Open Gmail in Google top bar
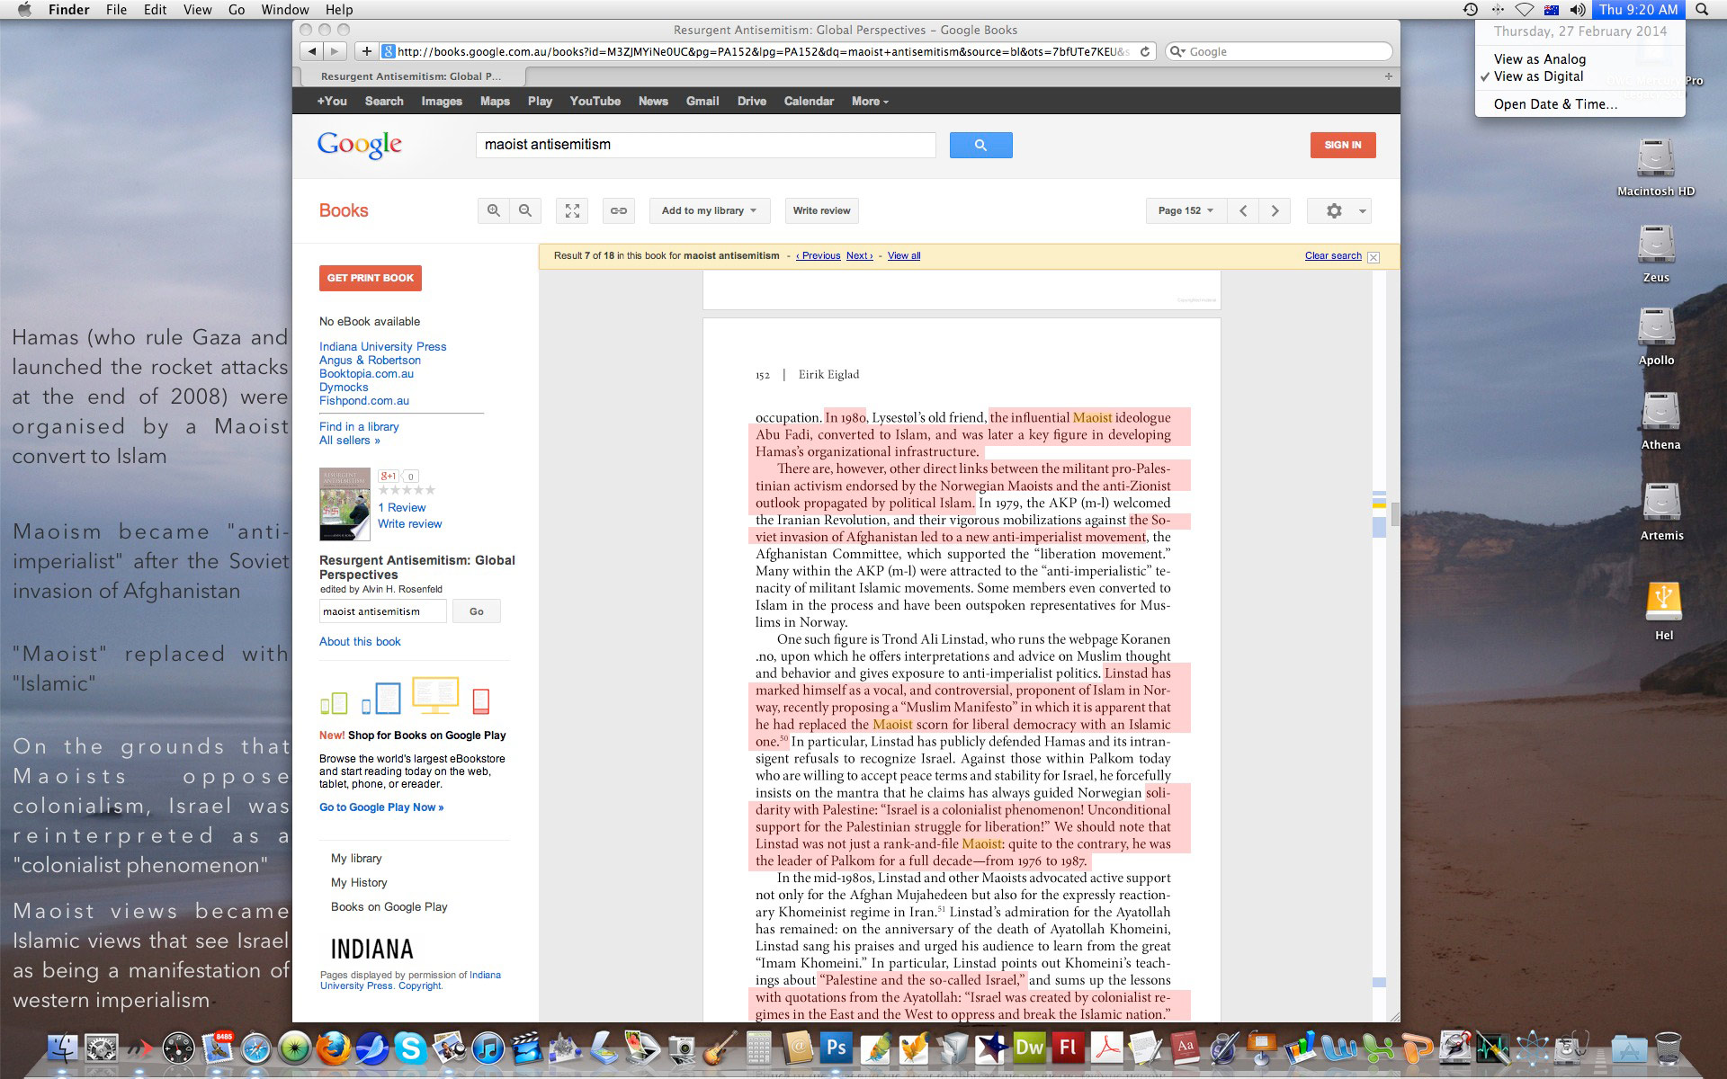The height and width of the screenshot is (1079, 1727). [702, 101]
